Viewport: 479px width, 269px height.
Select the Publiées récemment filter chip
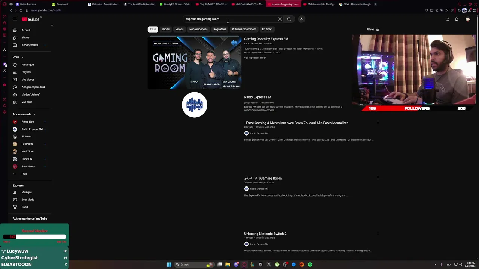244,29
